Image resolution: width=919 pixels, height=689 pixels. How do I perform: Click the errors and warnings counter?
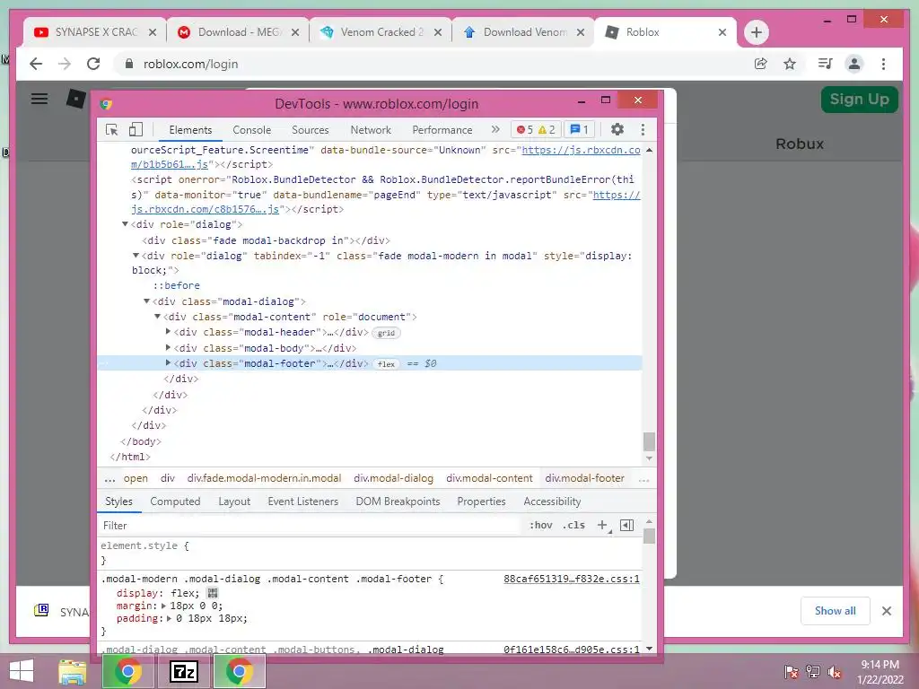click(535, 129)
